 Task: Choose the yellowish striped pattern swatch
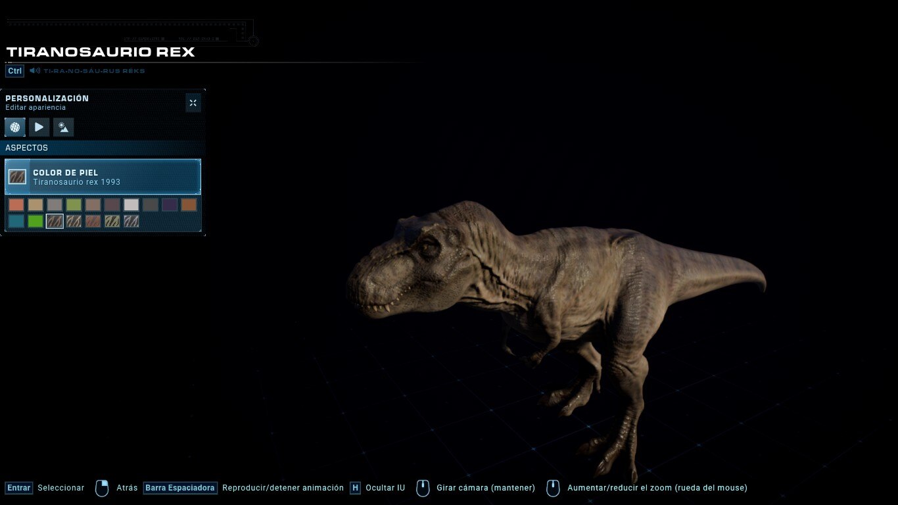pos(112,221)
